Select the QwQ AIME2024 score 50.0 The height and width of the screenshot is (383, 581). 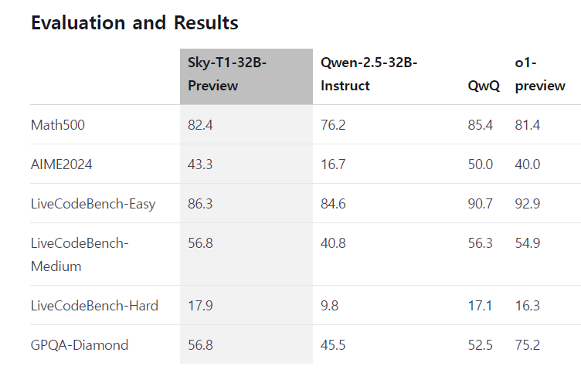click(481, 164)
